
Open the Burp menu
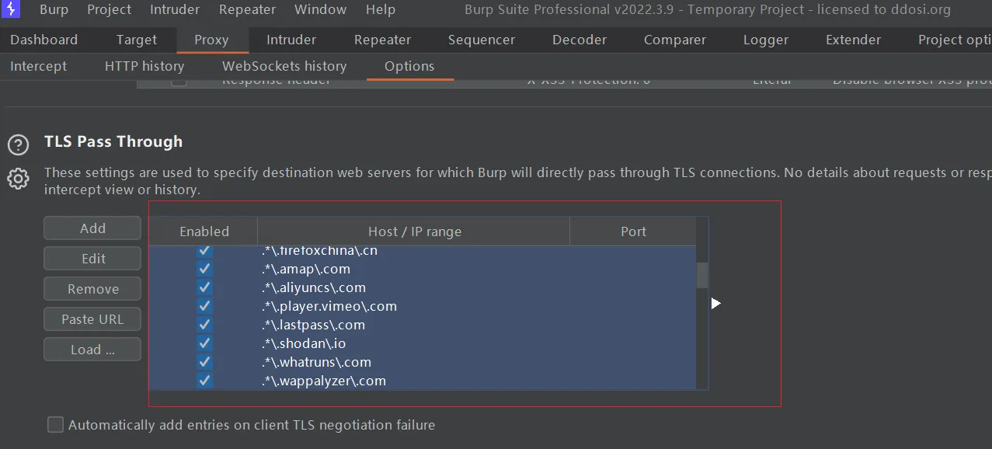(x=54, y=10)
